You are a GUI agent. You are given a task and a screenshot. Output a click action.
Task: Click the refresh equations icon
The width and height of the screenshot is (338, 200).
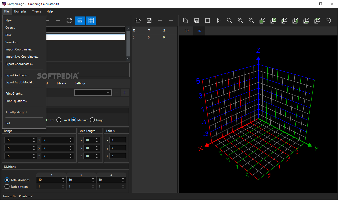pos(69,20)
